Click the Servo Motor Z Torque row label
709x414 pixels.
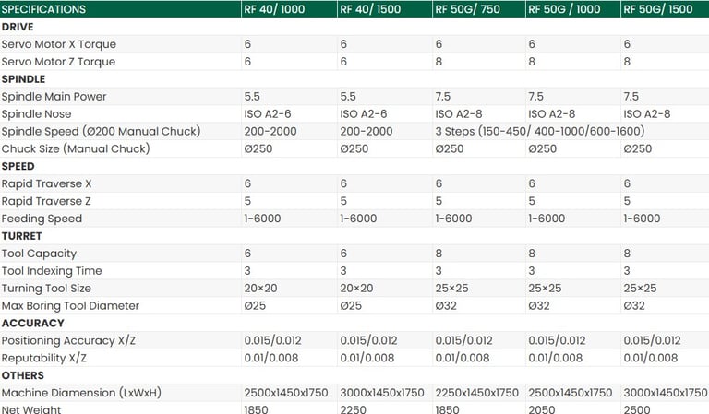coord(58,62)
